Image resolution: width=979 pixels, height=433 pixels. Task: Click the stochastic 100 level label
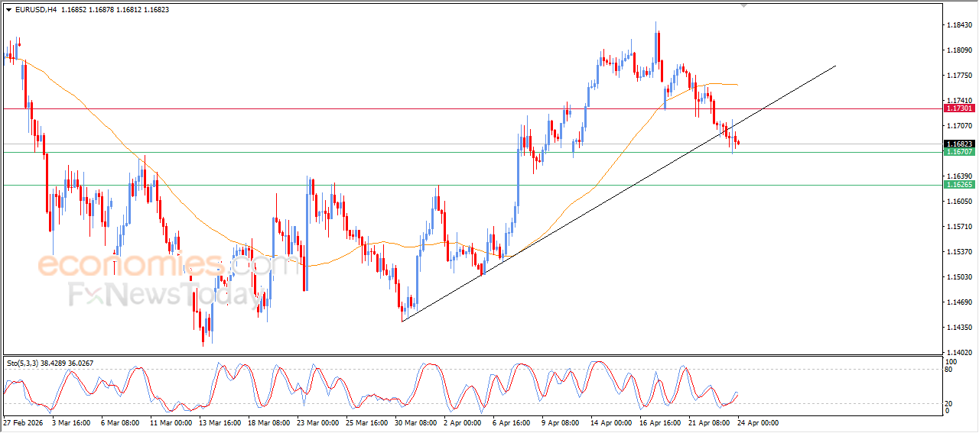(951, 361)
